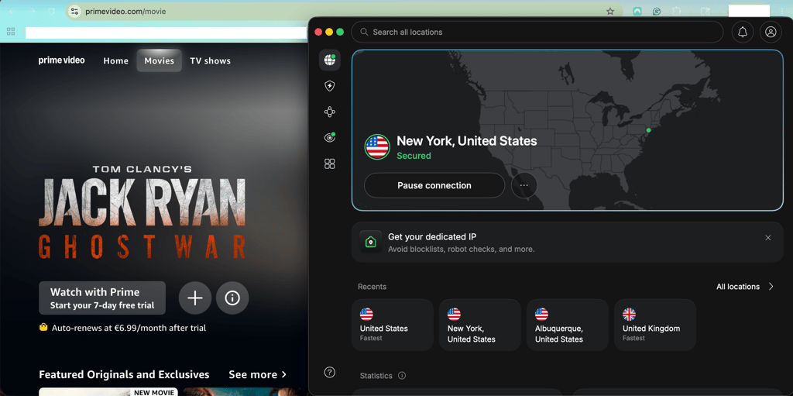Click Pause connection button
This screenshot has width=793, height=396.
coord(434,185)
